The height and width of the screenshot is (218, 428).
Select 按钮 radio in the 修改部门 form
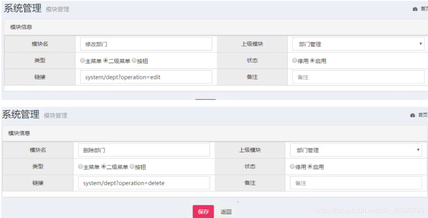click(x=134, y=61)
